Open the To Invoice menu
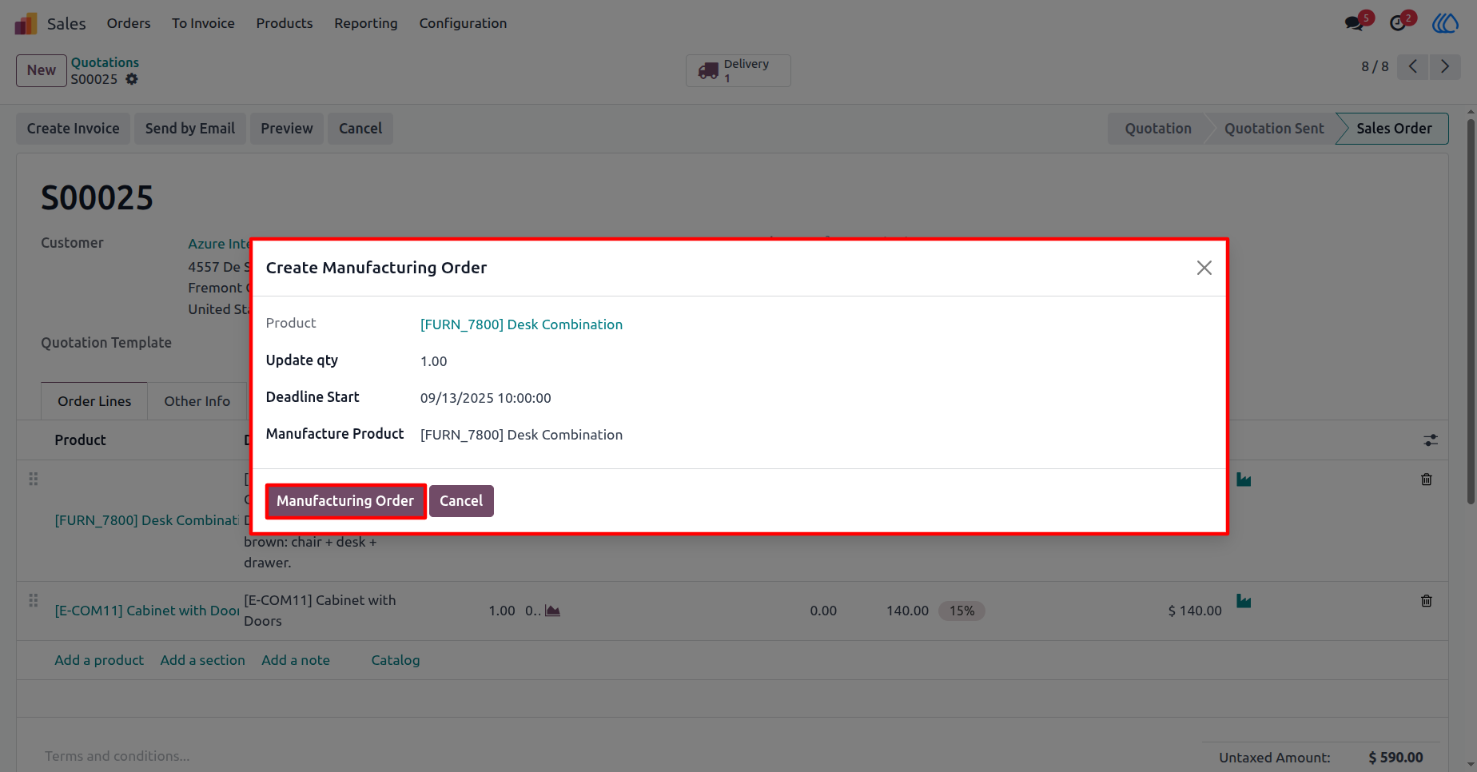This screenshot has width=1477, height=772. (x=203, y=23)
